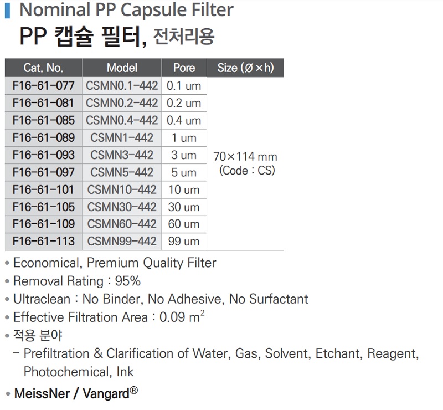Screen dimensions: 443x410
Task: Click the 5 um pore cell
Action: pos(184,172)
